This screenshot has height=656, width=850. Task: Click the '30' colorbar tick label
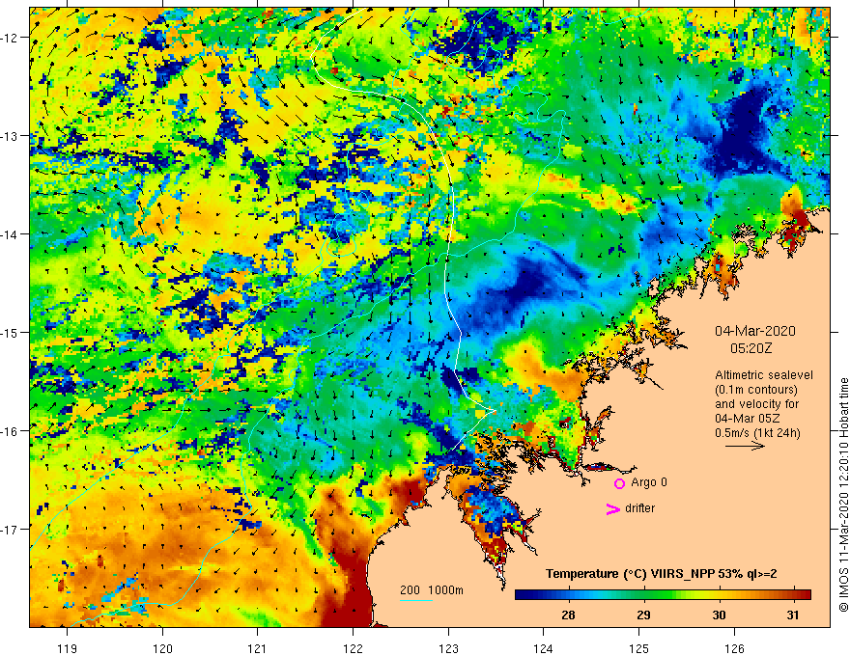(x=719, y=615)
